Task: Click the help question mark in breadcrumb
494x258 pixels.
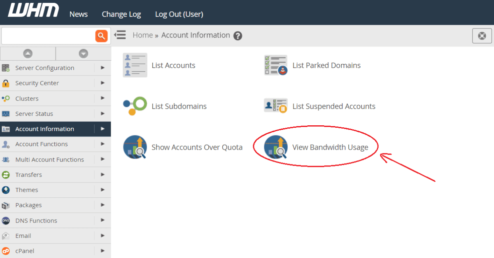Action: click(x=238, y=36)
